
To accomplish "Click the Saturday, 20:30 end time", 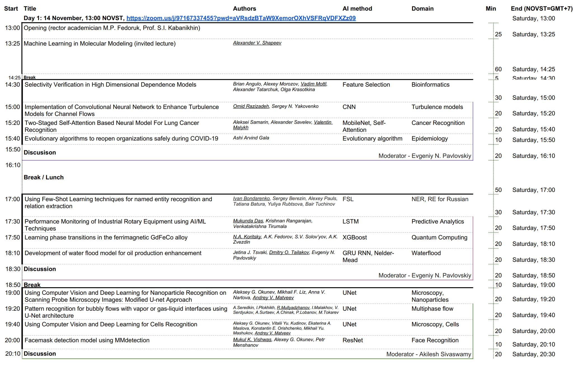I will point(533,354).
